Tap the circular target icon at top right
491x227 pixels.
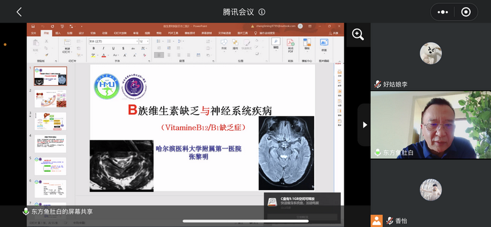(466, 12)
